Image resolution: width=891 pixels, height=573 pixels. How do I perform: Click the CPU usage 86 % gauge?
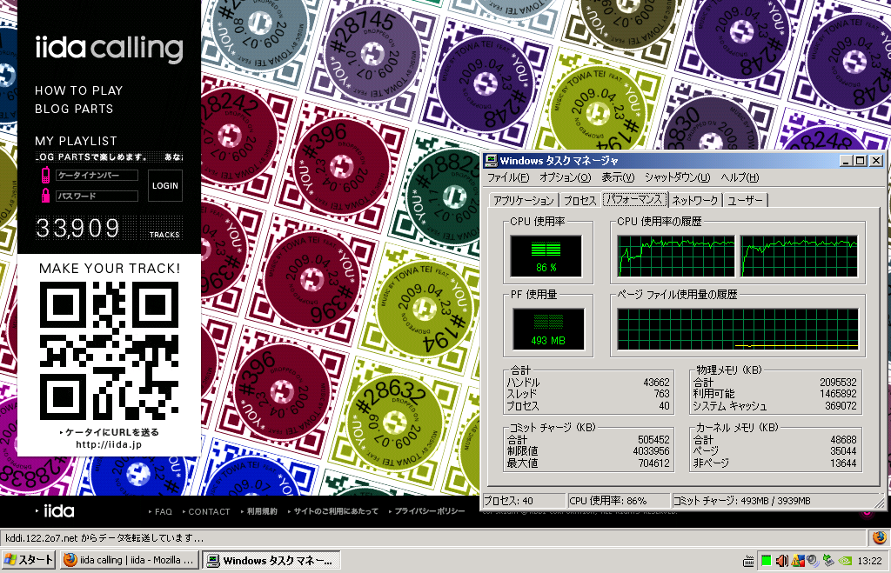click(x=546, y=257)
